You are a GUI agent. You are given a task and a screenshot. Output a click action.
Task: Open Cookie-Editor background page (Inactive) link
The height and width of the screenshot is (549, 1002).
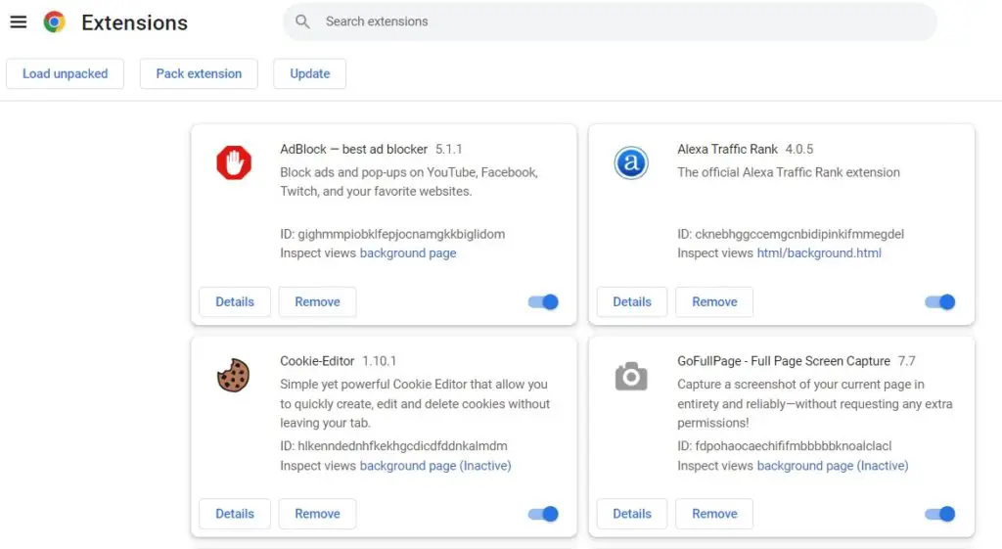click(x=435, y=466)
